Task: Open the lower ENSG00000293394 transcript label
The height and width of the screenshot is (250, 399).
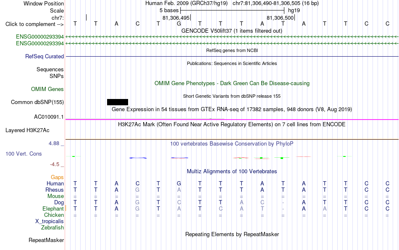Action: [x=40, y=44]
